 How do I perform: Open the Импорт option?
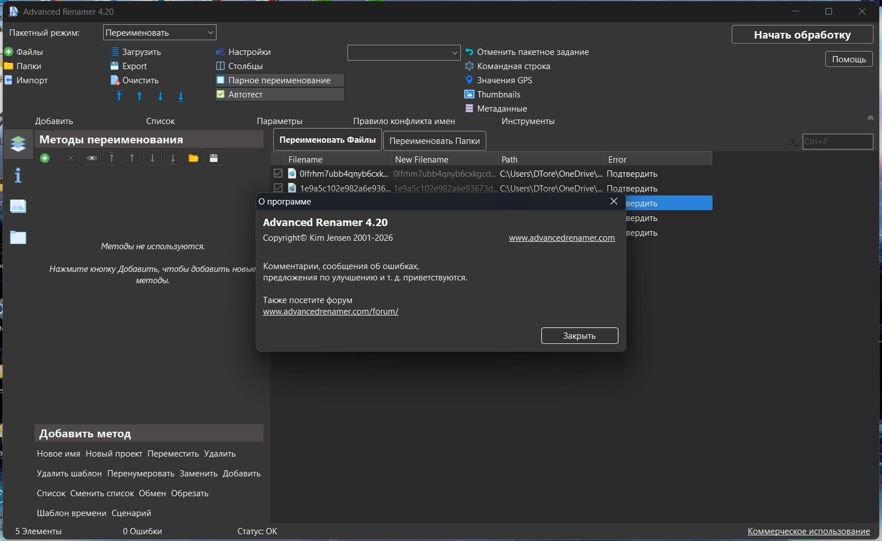(26, 80)
